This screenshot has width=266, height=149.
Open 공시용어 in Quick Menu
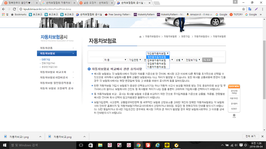coord(234,104)
